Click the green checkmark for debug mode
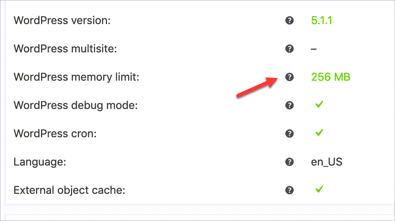The image size is (395, 221). pyautogui.click(x=319, y=104)
